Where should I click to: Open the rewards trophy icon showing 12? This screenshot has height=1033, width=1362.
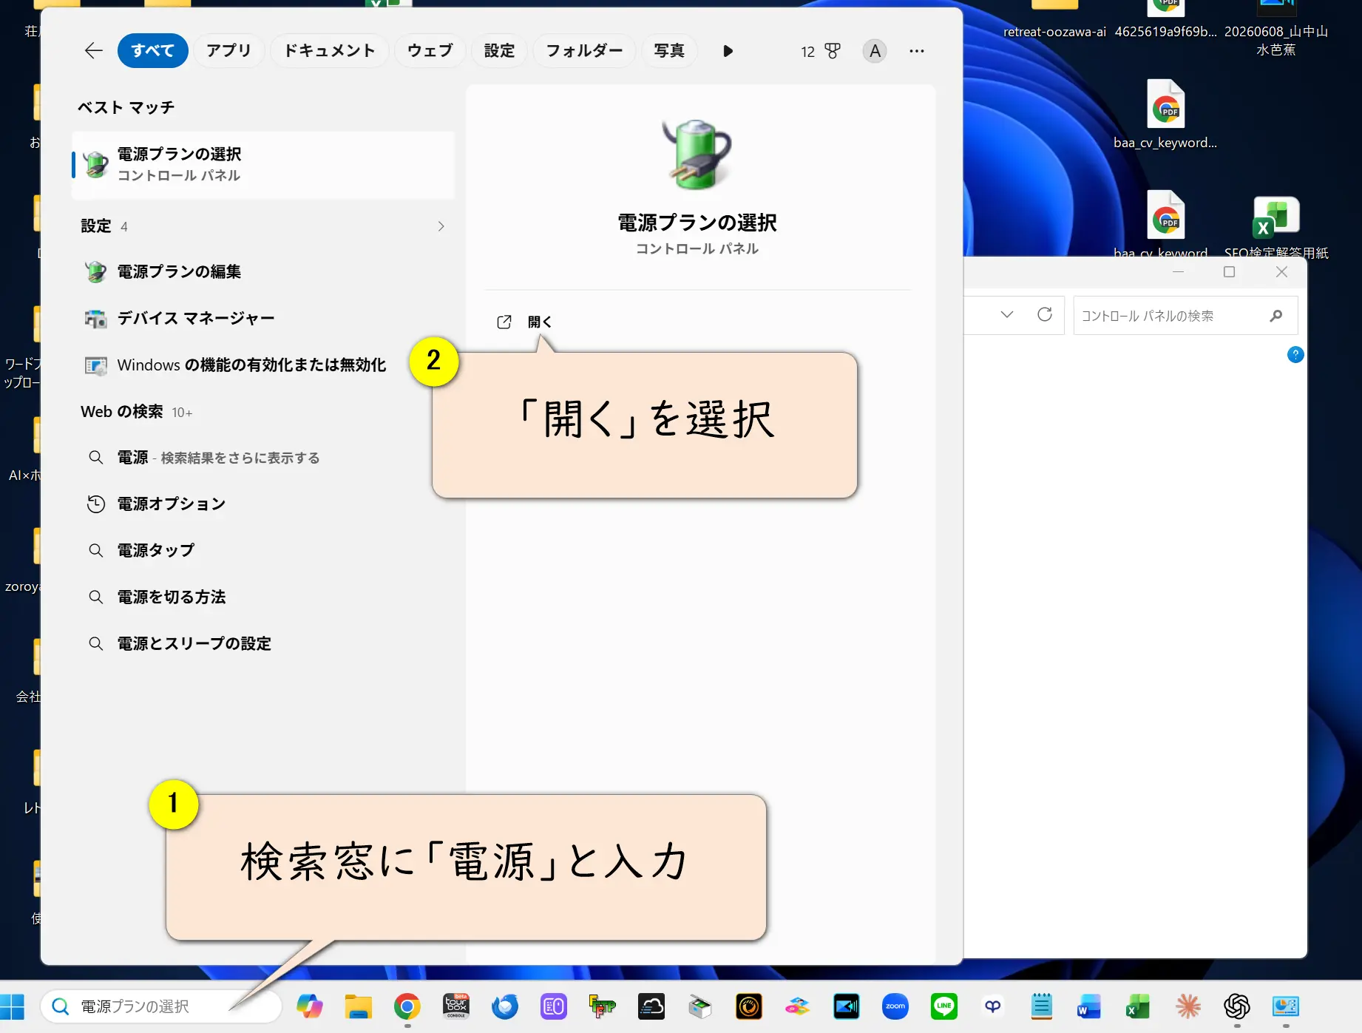[821, 51]
